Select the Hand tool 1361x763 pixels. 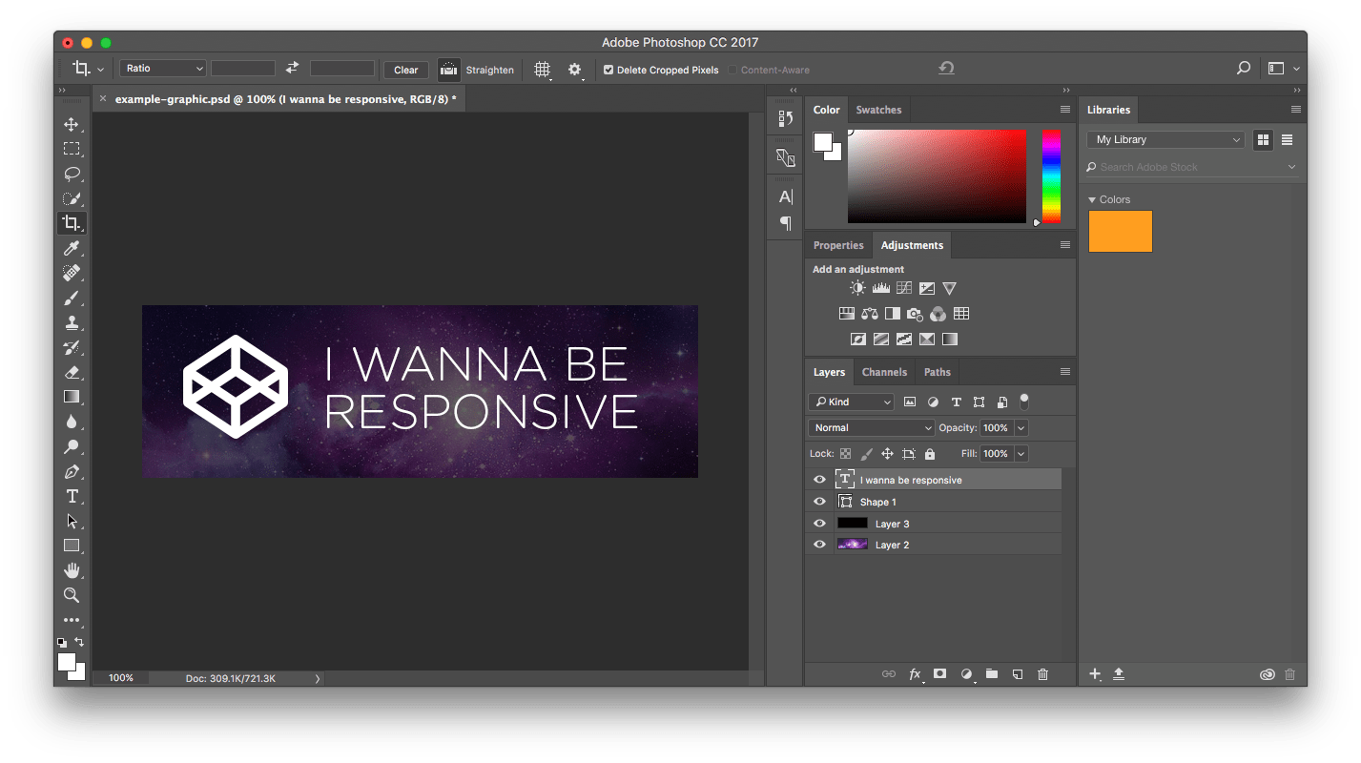[x=72, y=570]
